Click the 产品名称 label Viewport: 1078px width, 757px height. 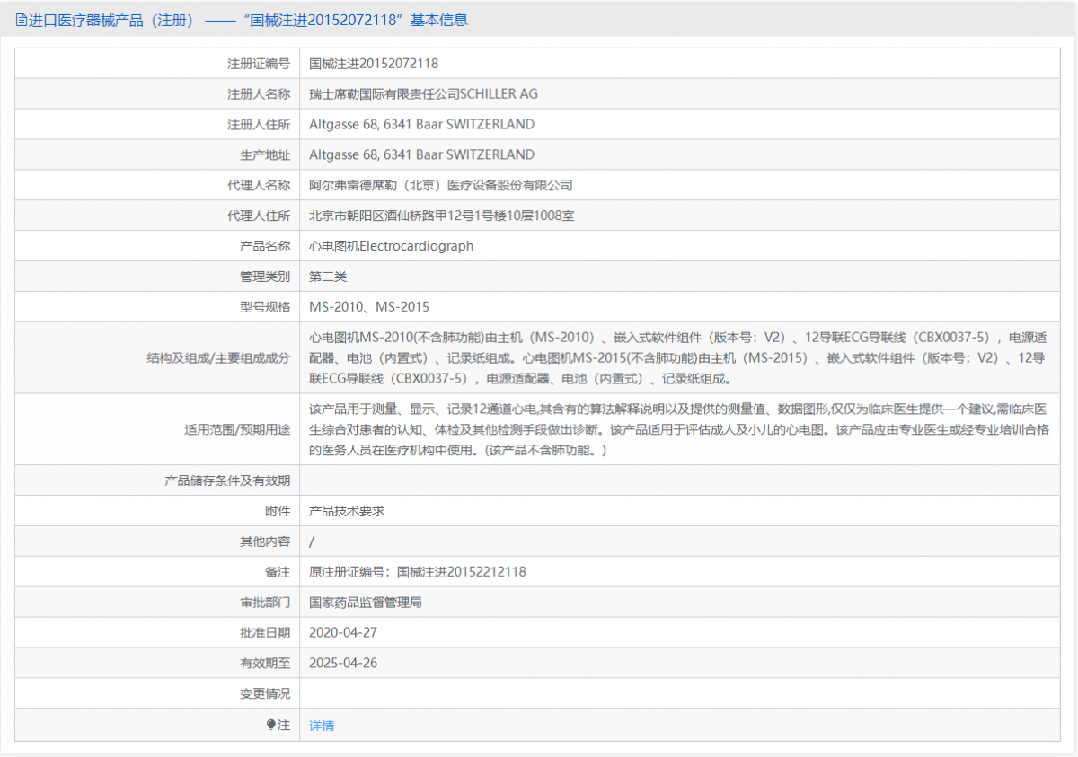(x=265, y=245)
